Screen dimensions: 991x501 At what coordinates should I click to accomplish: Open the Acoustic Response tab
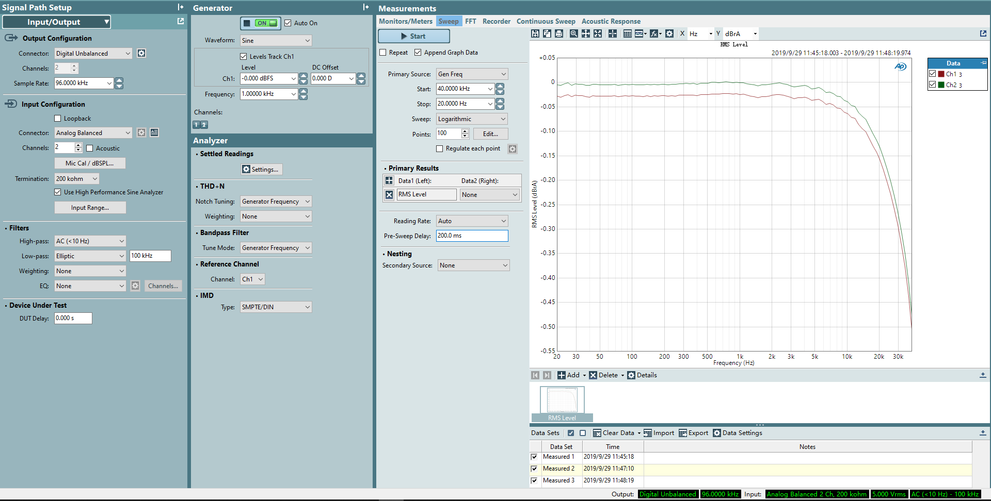tap(611, 21)
